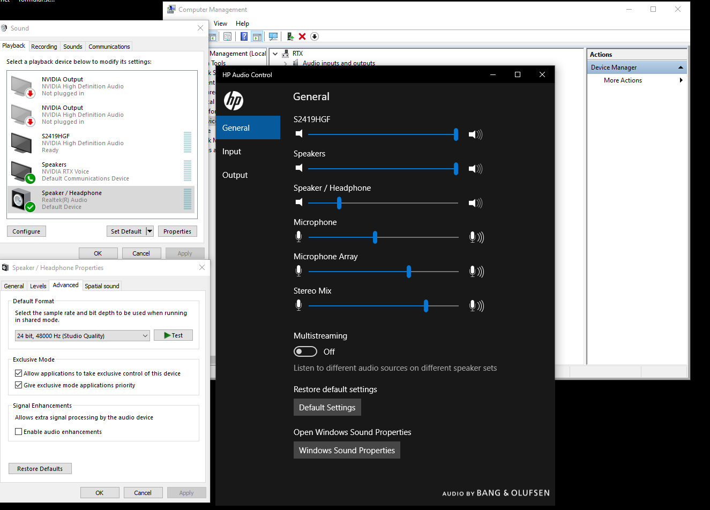Open the Output section in HP Audio Control
710x510 pixels.
(235, 175)
